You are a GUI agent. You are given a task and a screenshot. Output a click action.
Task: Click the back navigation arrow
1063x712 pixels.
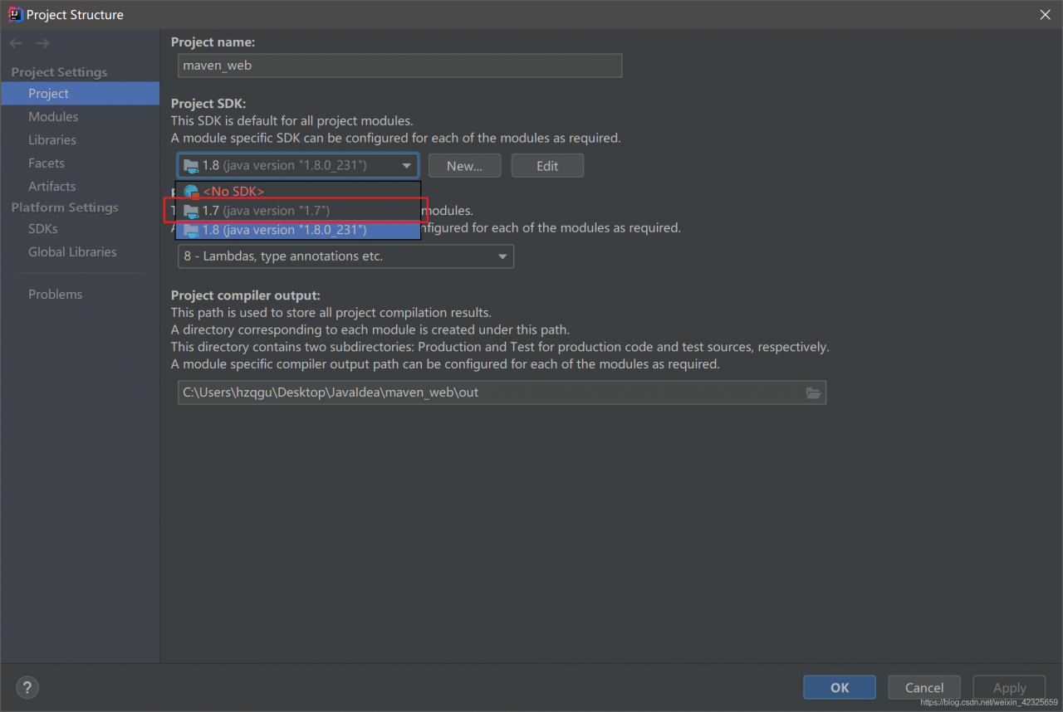tap(16, 43)
